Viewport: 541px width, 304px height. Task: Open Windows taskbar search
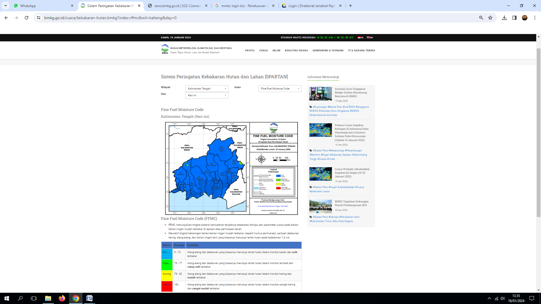[x=20, y=298]
